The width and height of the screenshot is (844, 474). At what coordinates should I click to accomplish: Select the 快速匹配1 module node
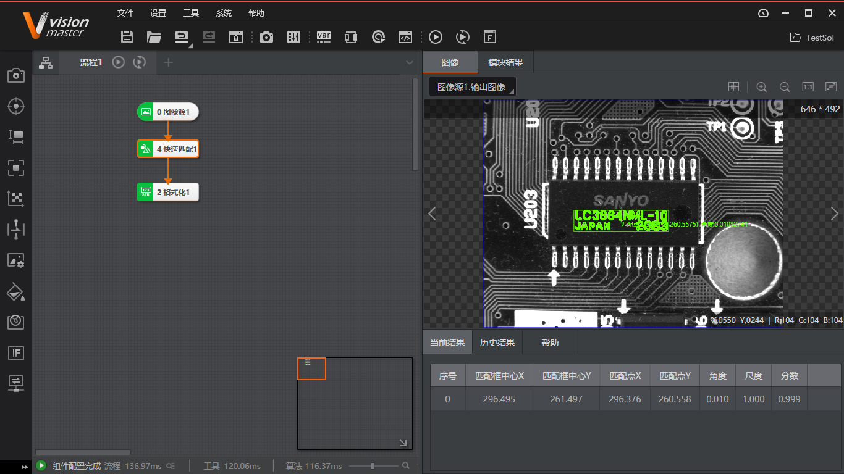[x=167, y=149]
